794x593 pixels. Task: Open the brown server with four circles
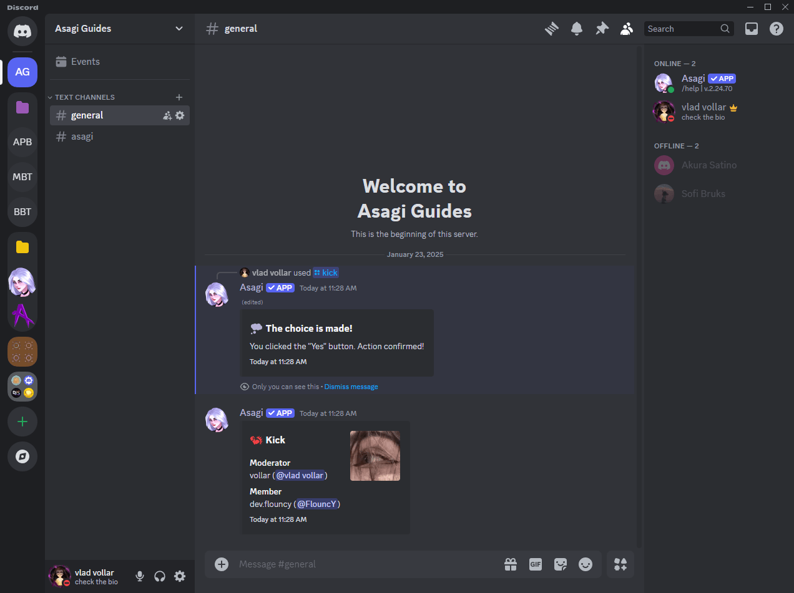tap(22, 352)
